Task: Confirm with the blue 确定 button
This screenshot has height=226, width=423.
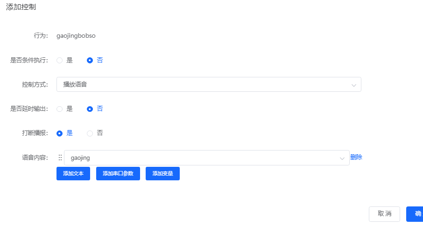Action: coord(416,214)
